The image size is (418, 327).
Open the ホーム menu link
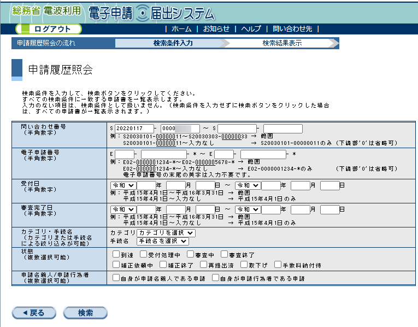[x=181, y=29]
